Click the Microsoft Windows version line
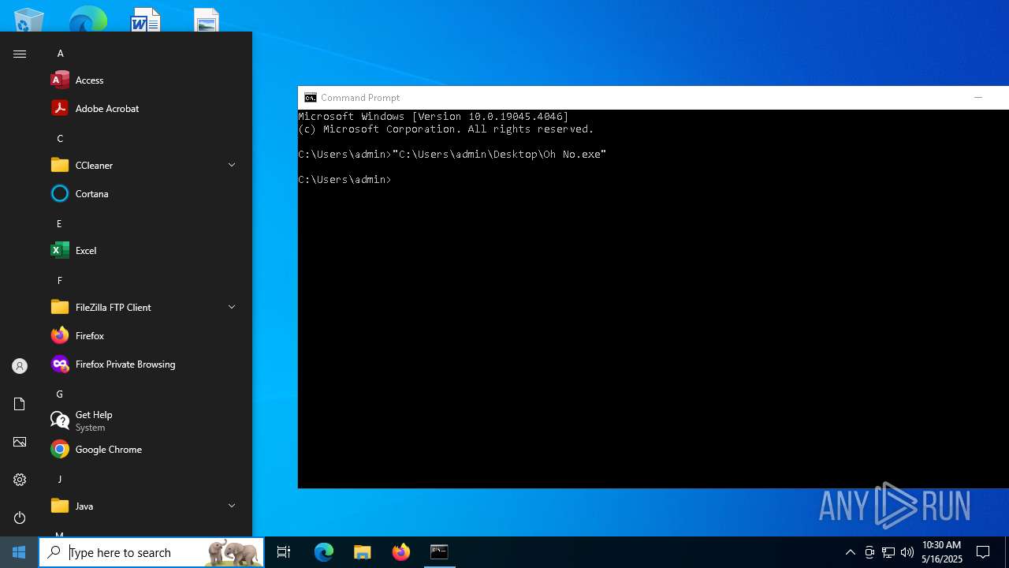 433,117
